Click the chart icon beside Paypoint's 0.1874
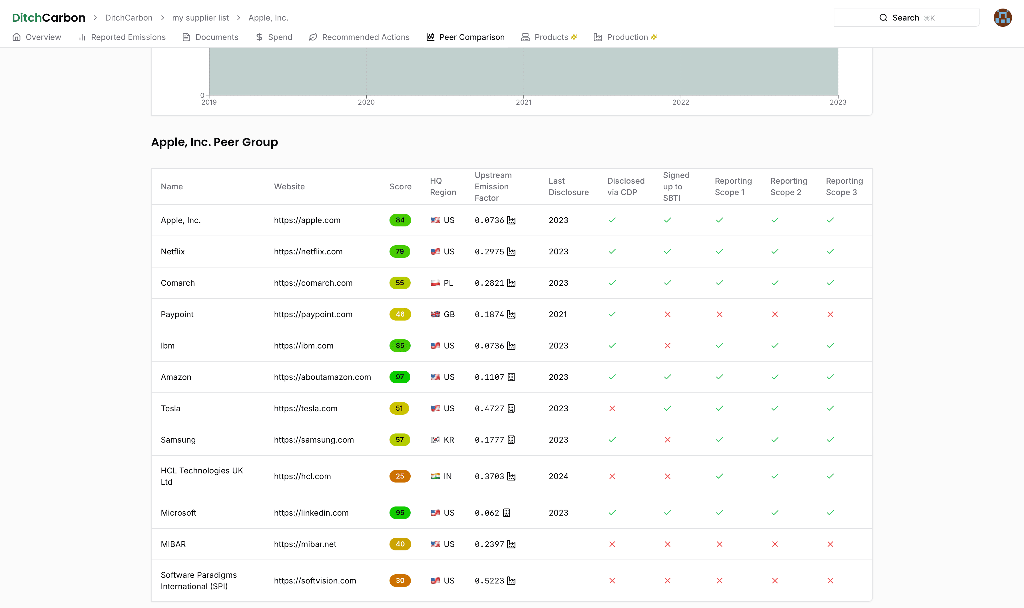 (511, 314)
